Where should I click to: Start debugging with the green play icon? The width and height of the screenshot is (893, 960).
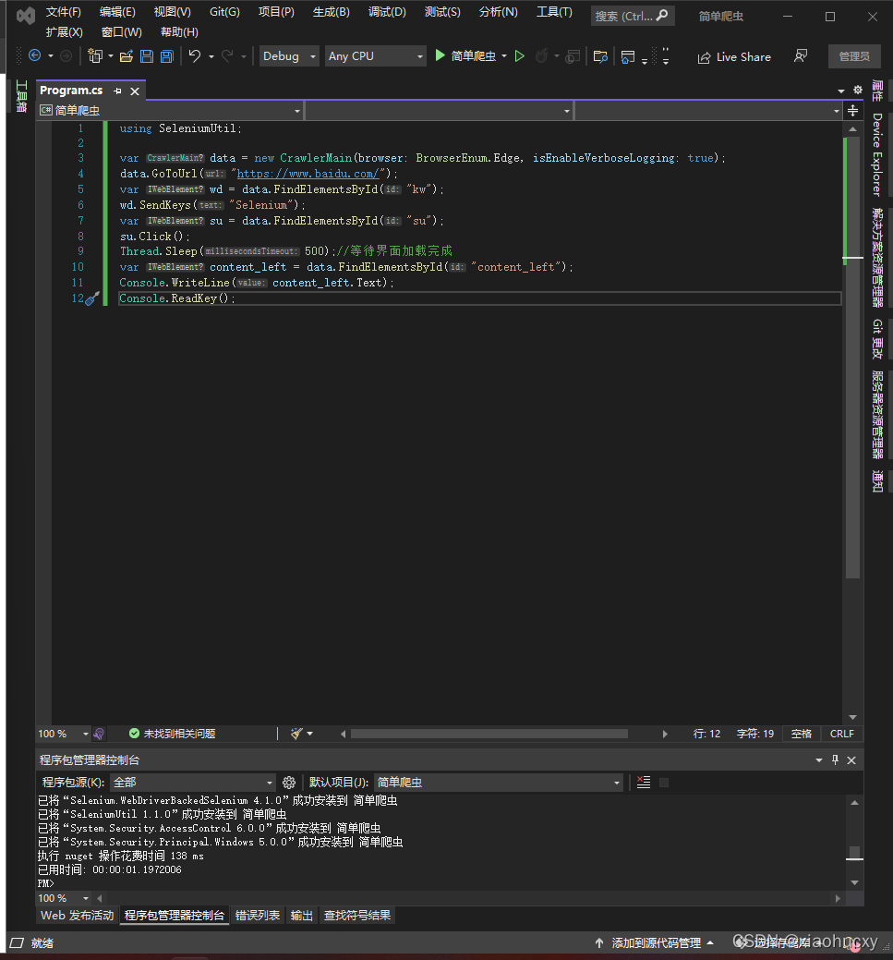[x=440, y=55]
